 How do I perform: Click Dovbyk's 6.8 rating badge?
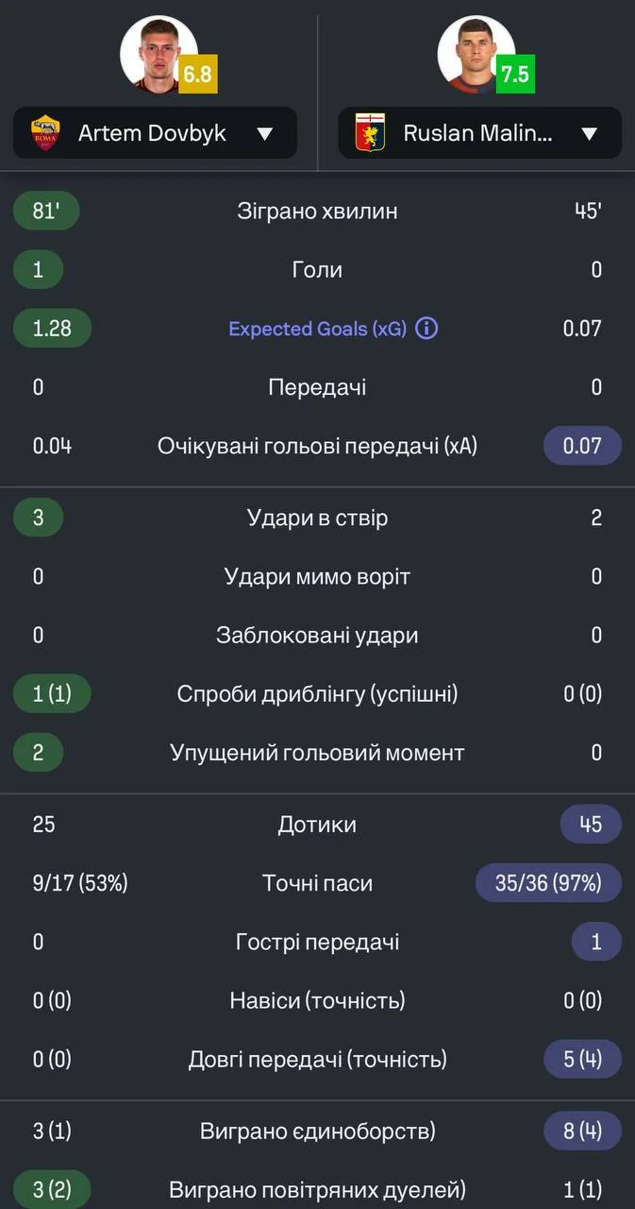[197, 75]
